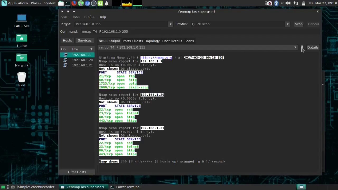
Task: Click the clock showing Thu Mar 23
Action: [x=323, y=3]
